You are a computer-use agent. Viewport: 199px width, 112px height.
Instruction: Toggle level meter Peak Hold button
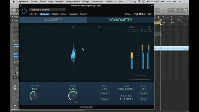pos(143,93)
